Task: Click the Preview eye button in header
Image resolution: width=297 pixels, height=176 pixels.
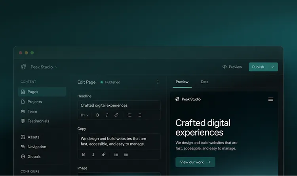Action: coord(232,67)
